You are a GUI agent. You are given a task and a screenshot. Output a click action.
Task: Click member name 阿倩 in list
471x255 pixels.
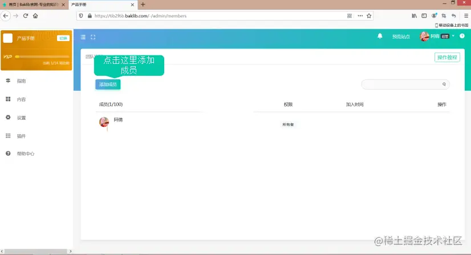tap(118, 120)
